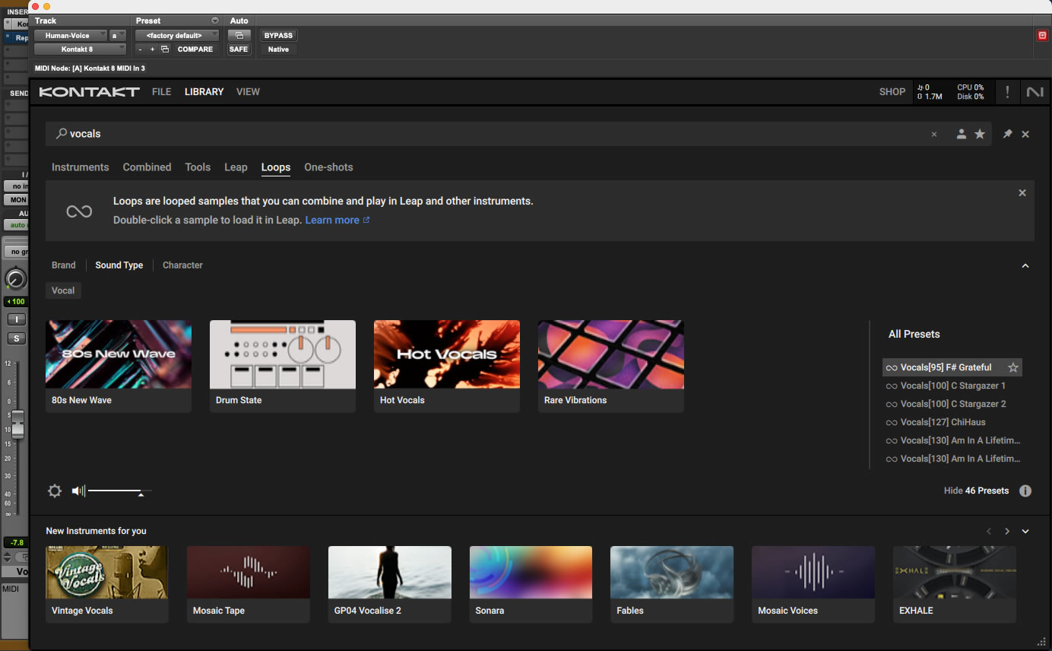Screen dimensions: 1052x651
Task: Open the VIEW menu
Action: pyautogui.click(x=248, y=92)
